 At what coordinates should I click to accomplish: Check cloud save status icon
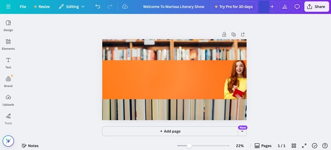(125, 7)
